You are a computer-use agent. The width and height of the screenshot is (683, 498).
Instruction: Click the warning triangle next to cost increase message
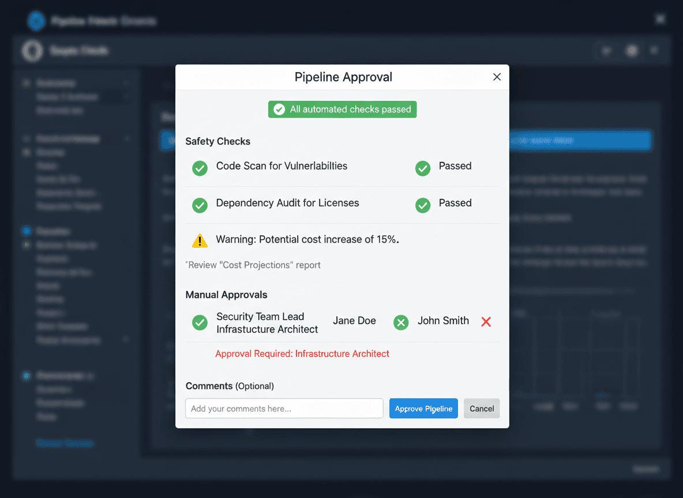(200, 240)
